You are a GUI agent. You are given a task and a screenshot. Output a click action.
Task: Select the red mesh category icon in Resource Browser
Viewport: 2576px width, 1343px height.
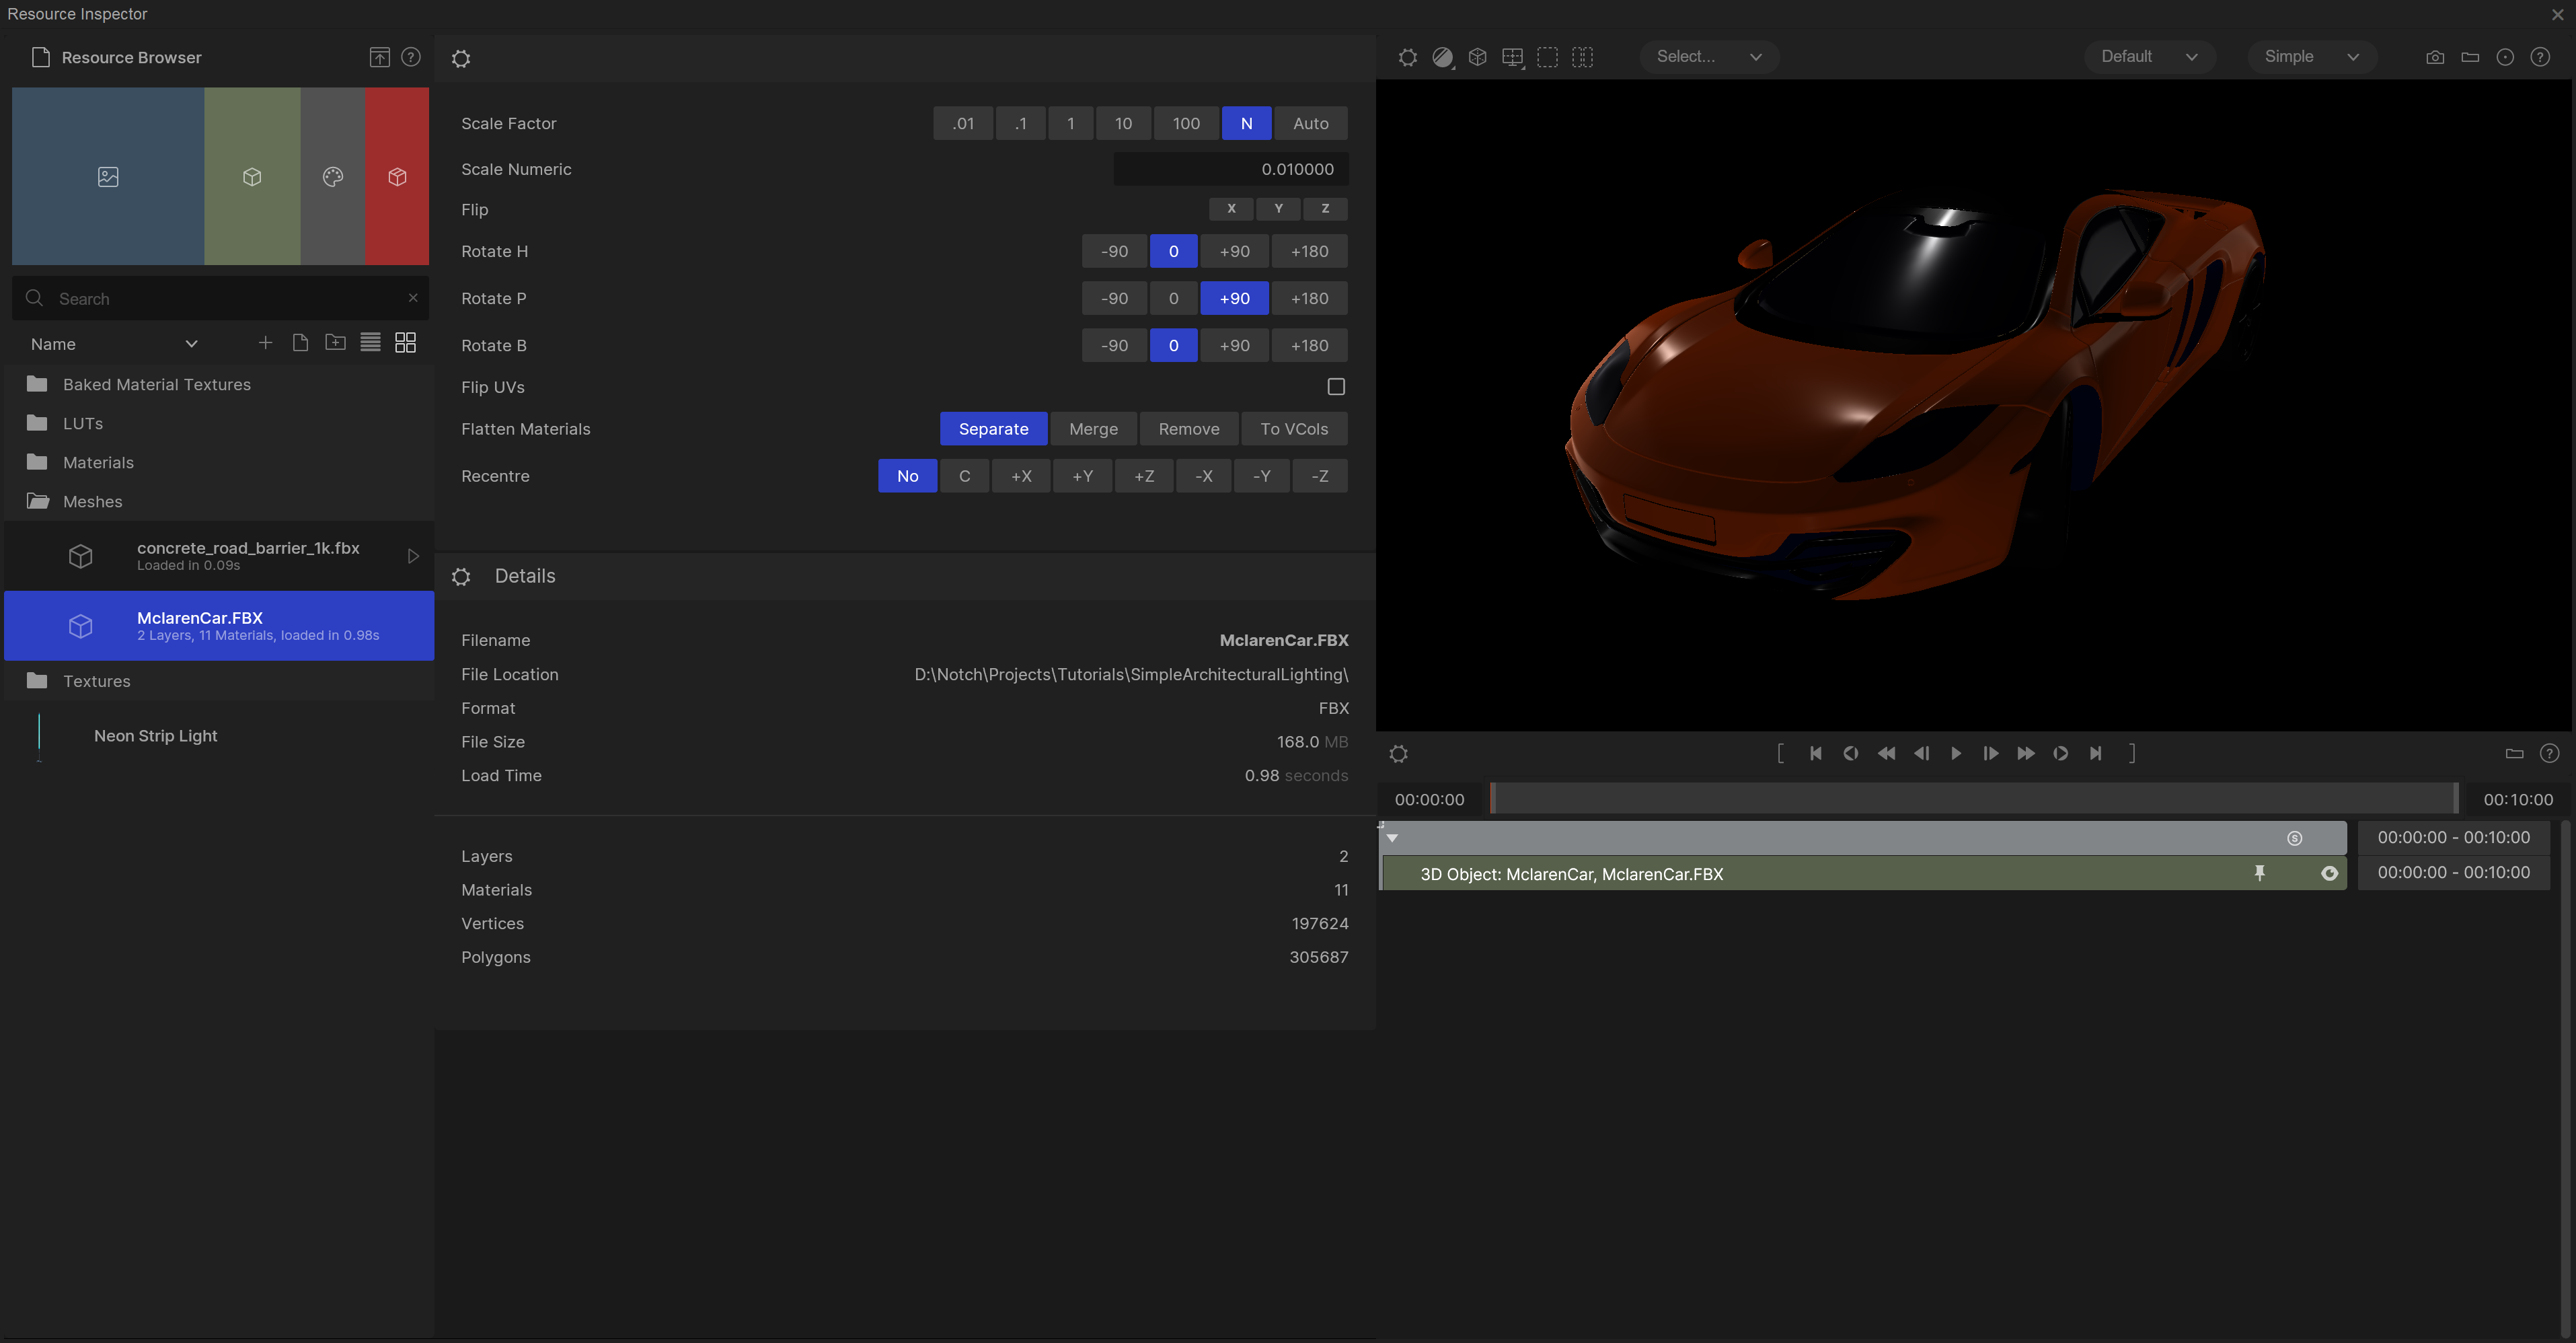397,176
